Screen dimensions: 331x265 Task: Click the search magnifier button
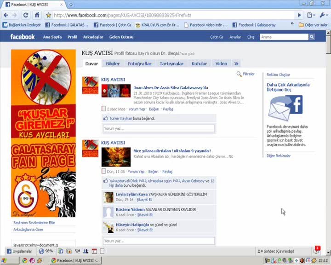point(312,37)
